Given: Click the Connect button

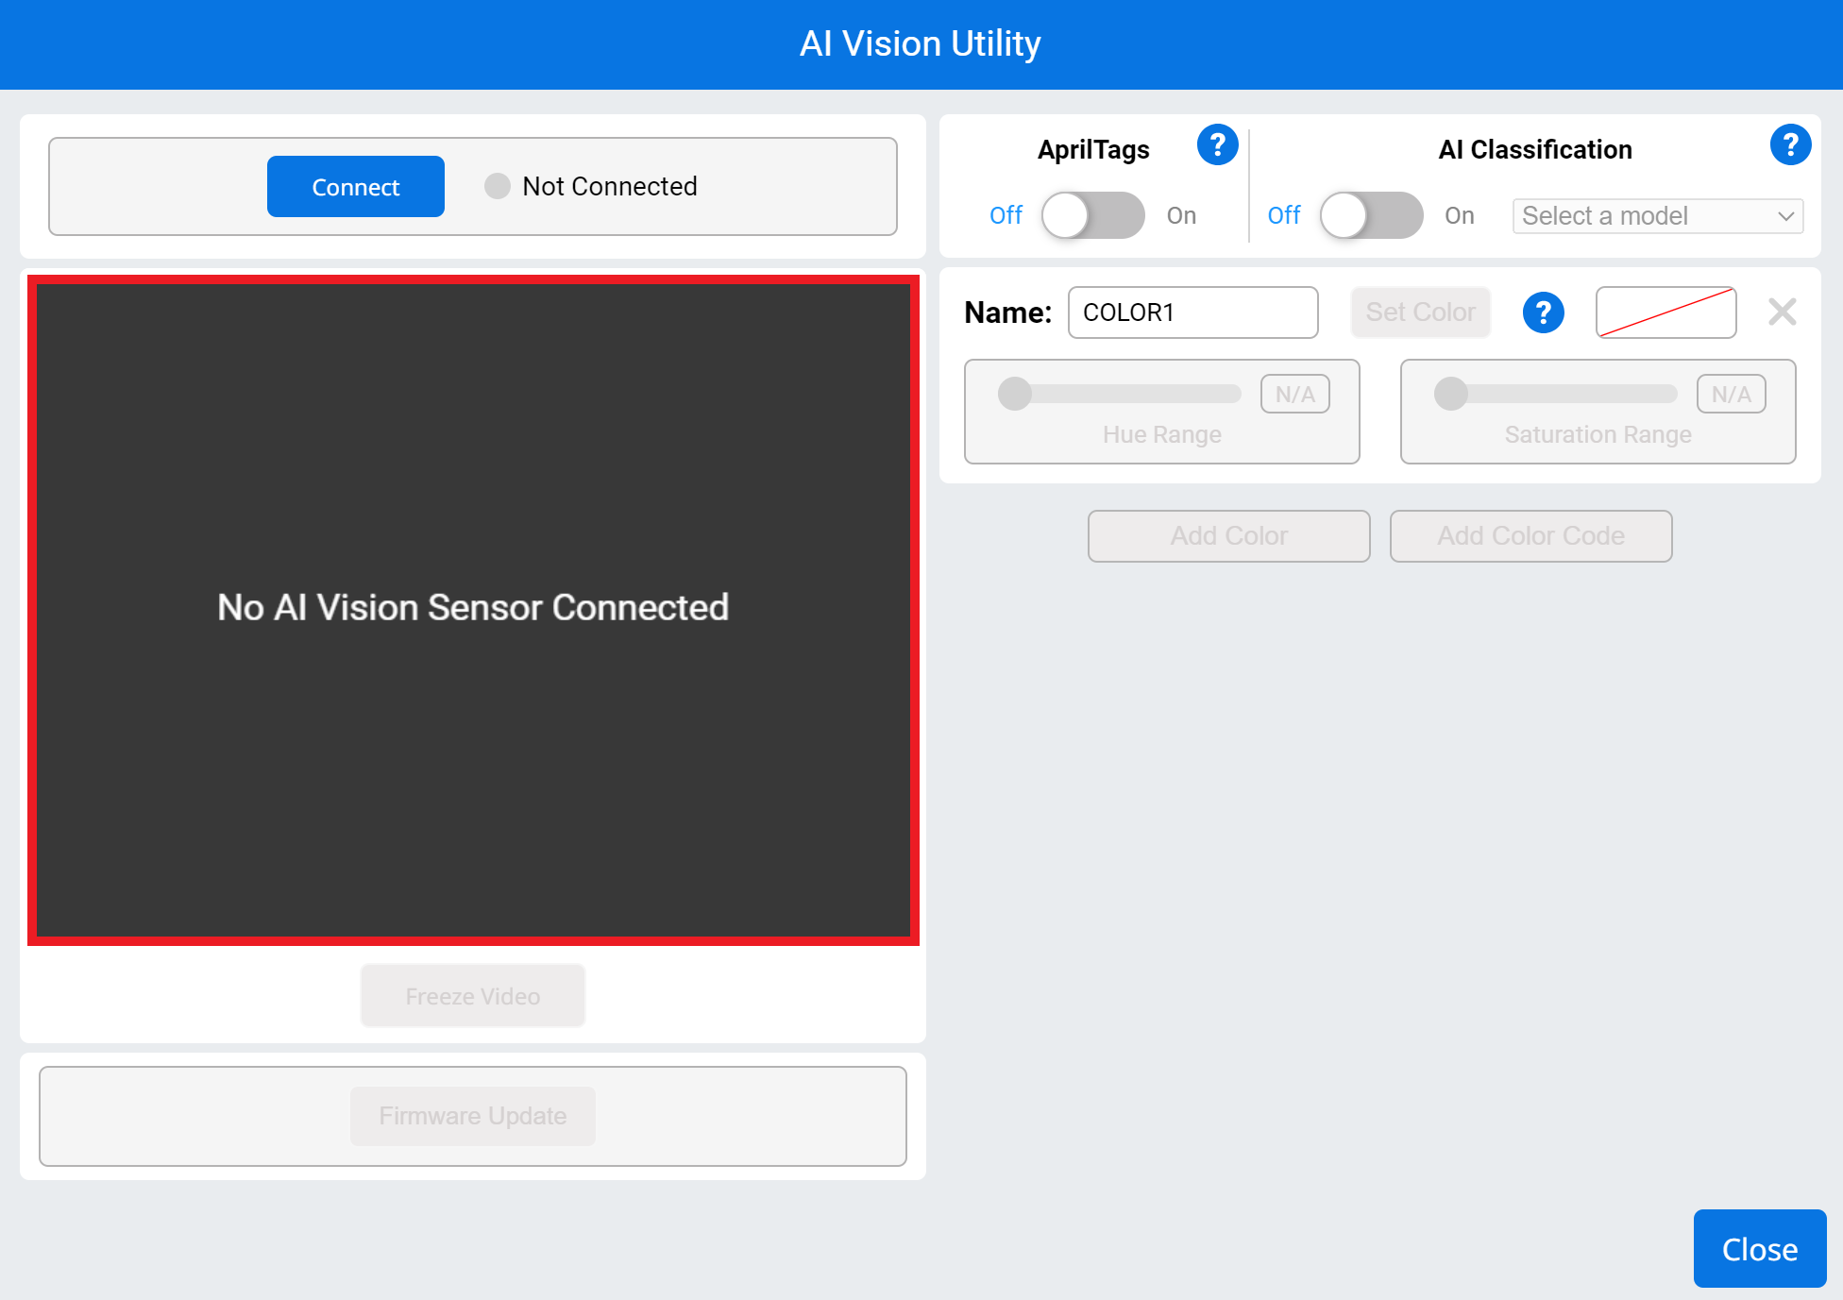Looking at the screenshot, I should [x=356, y=186].
